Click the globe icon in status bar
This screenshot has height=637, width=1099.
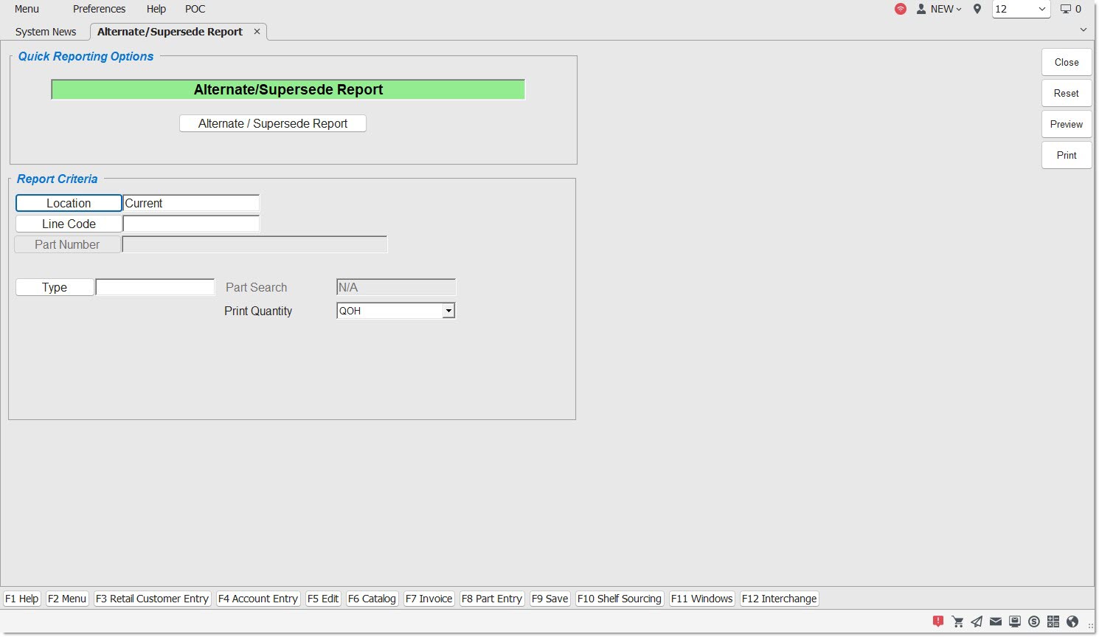pyautogui.click(x=1072, y=621)
